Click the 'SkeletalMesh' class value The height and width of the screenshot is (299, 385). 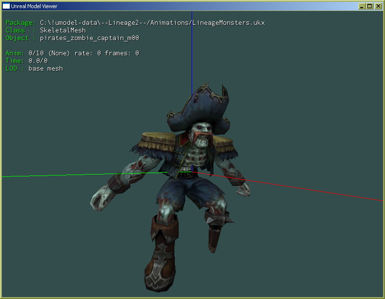[x=63, y=30]
